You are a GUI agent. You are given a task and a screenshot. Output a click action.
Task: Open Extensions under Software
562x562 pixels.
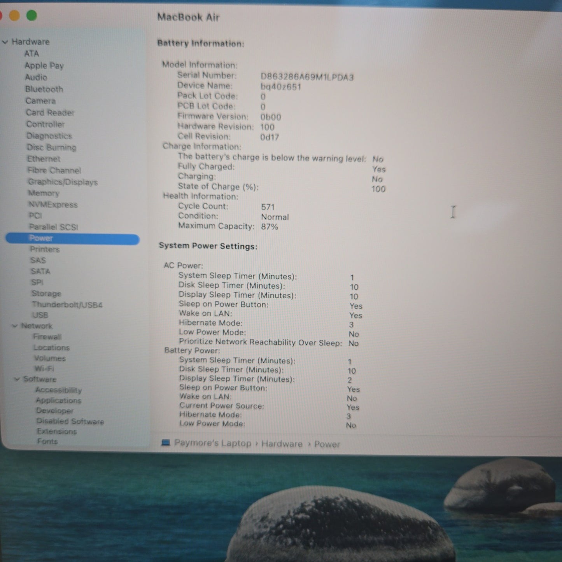(57, 432)
